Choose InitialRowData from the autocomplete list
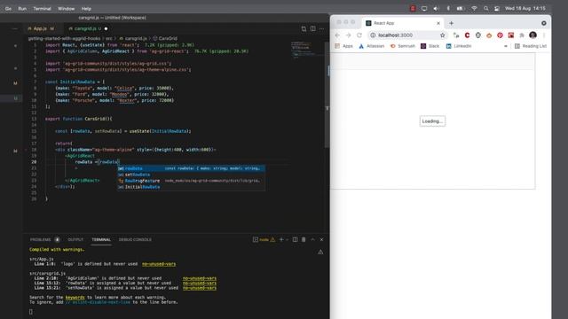This screenshot has height=319, width=568. point(191,187)
